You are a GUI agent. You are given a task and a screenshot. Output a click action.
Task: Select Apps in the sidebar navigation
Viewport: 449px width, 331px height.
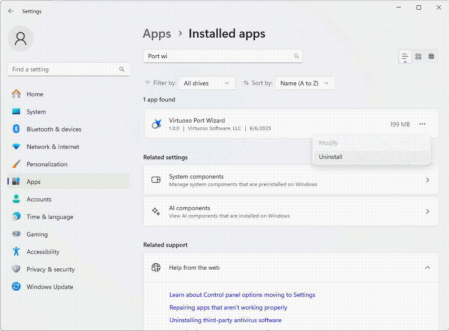(x=69, y=182)
